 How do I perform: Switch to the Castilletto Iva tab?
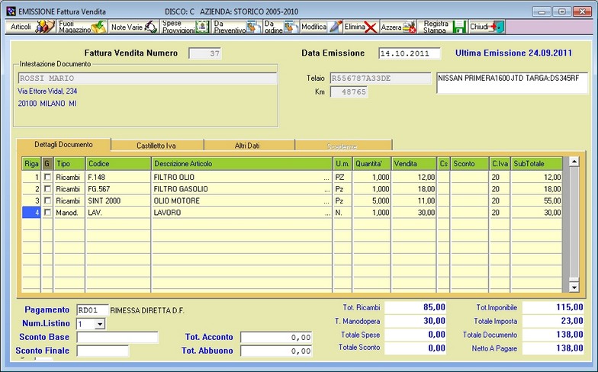[156, 146]
